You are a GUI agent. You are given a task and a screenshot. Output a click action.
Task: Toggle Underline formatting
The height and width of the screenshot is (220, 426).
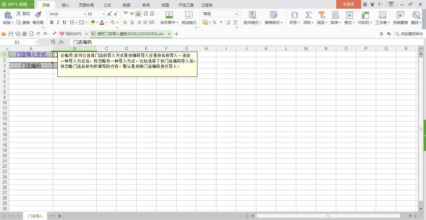point(64,22)
